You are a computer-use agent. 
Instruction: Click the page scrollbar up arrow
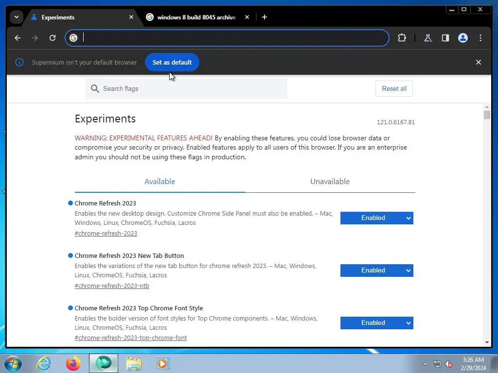[x=487, y=107]
